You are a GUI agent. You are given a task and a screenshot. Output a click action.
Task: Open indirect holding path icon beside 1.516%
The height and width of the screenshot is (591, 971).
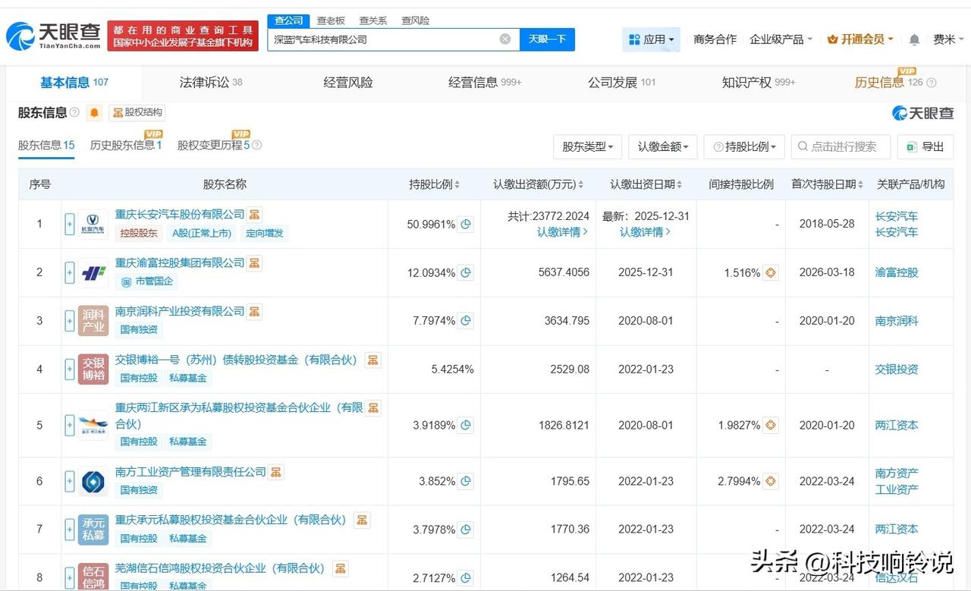click(x=770, y=272)
